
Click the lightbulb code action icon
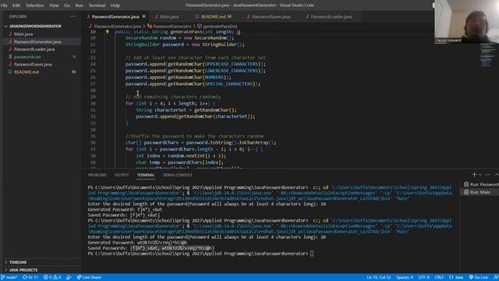[108, 32]
